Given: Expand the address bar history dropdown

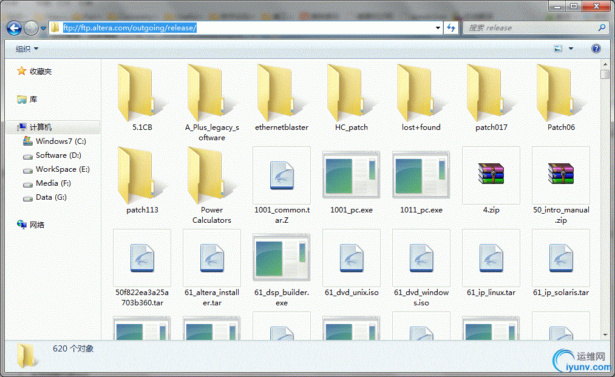Looking at the screenshot, I should (438, 28).
